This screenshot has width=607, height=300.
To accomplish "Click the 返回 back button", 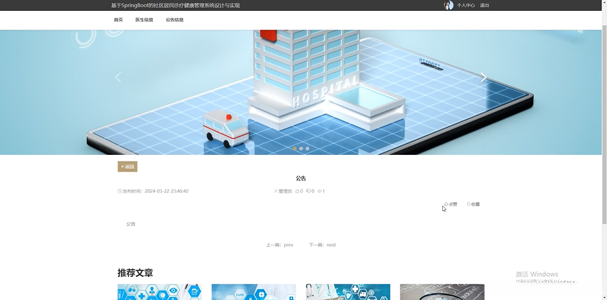I will click(127, 166).
